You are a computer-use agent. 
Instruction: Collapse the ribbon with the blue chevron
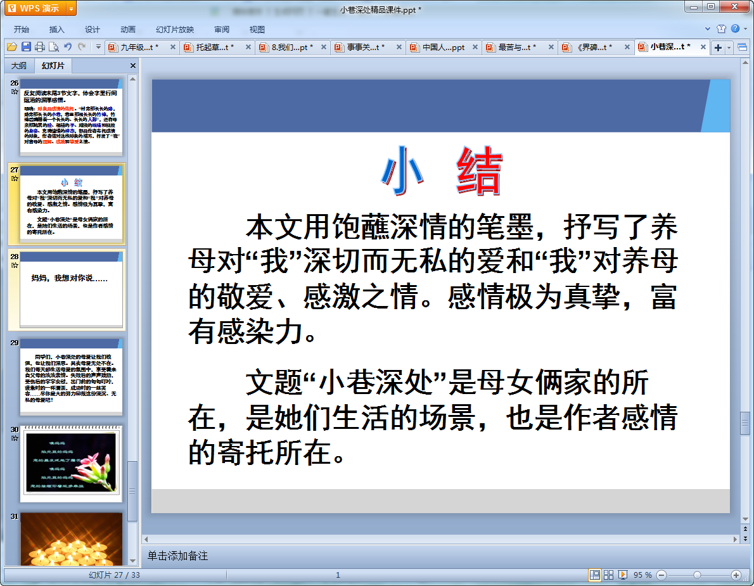[x=707, y=29]
